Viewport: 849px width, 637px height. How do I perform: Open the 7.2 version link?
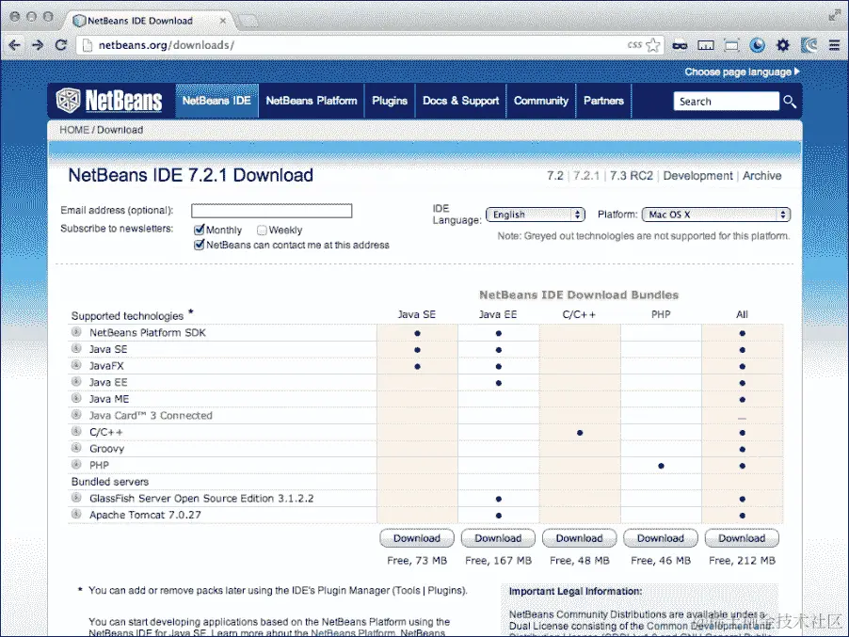pyautogui.click(x=555, y=176)
